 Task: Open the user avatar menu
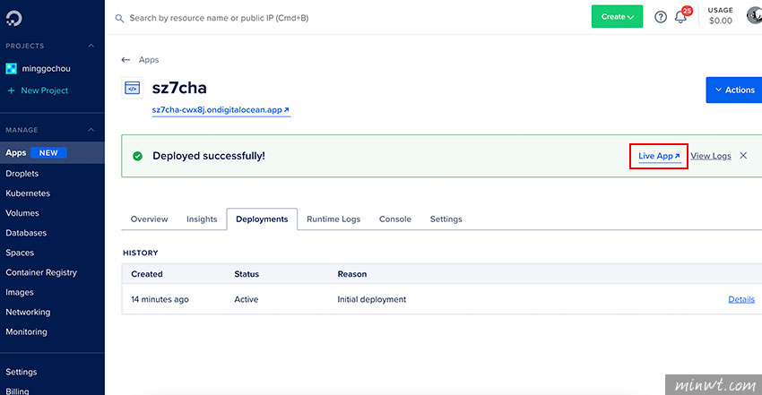pos(755,16)
